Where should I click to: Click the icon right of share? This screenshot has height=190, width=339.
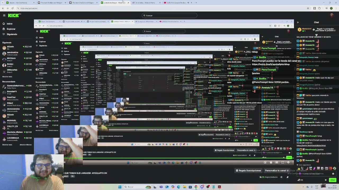click(288, 177)
